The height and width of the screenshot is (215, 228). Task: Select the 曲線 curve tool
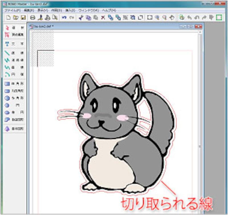[15, 67]
